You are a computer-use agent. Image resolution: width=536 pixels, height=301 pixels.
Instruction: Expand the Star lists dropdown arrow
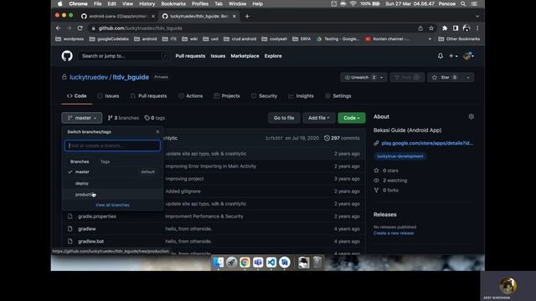468,78
